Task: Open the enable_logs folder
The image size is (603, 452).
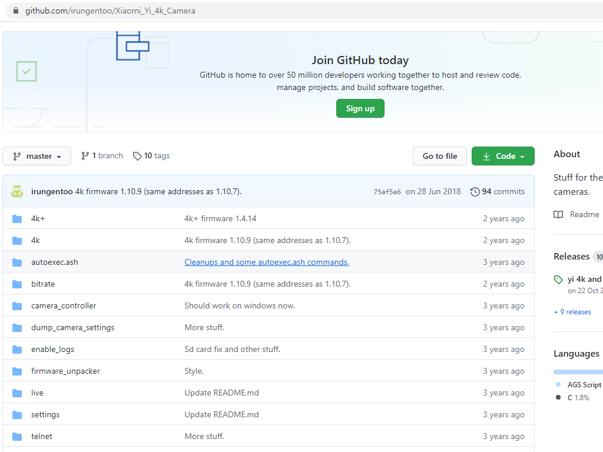Action: coord(52,350)
